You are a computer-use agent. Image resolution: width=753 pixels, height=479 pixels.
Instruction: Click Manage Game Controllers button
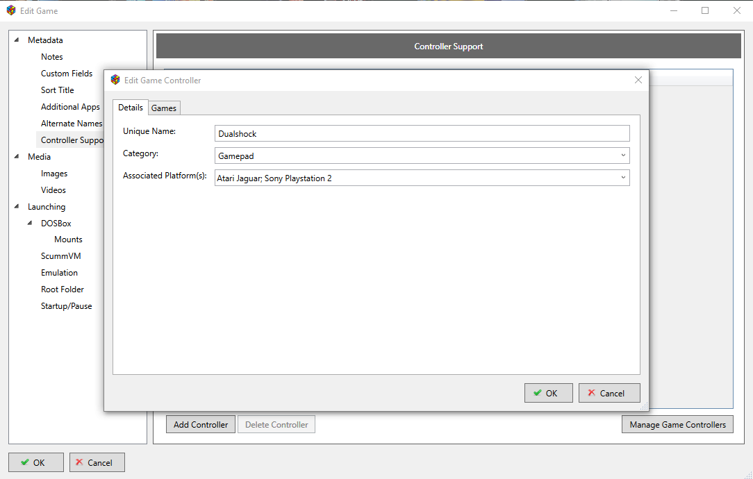point(677,424)
